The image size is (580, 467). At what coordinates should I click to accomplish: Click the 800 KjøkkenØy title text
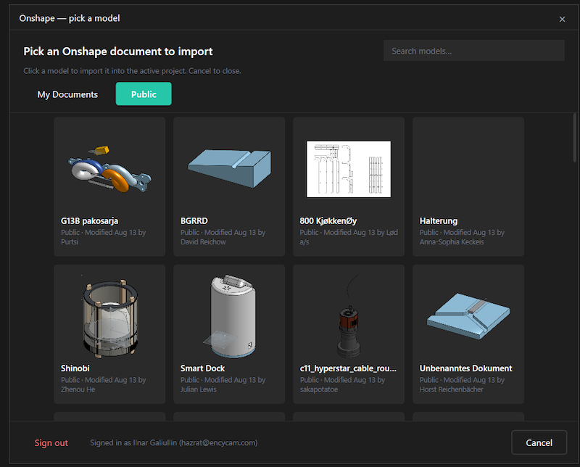[328, 221]
